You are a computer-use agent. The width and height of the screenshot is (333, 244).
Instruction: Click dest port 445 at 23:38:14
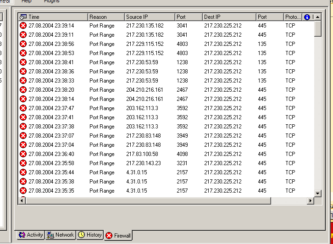pyautogui.click(x=262, y=99)
